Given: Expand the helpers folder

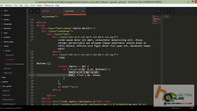Looking at the screenshot, I should point(7,15).
